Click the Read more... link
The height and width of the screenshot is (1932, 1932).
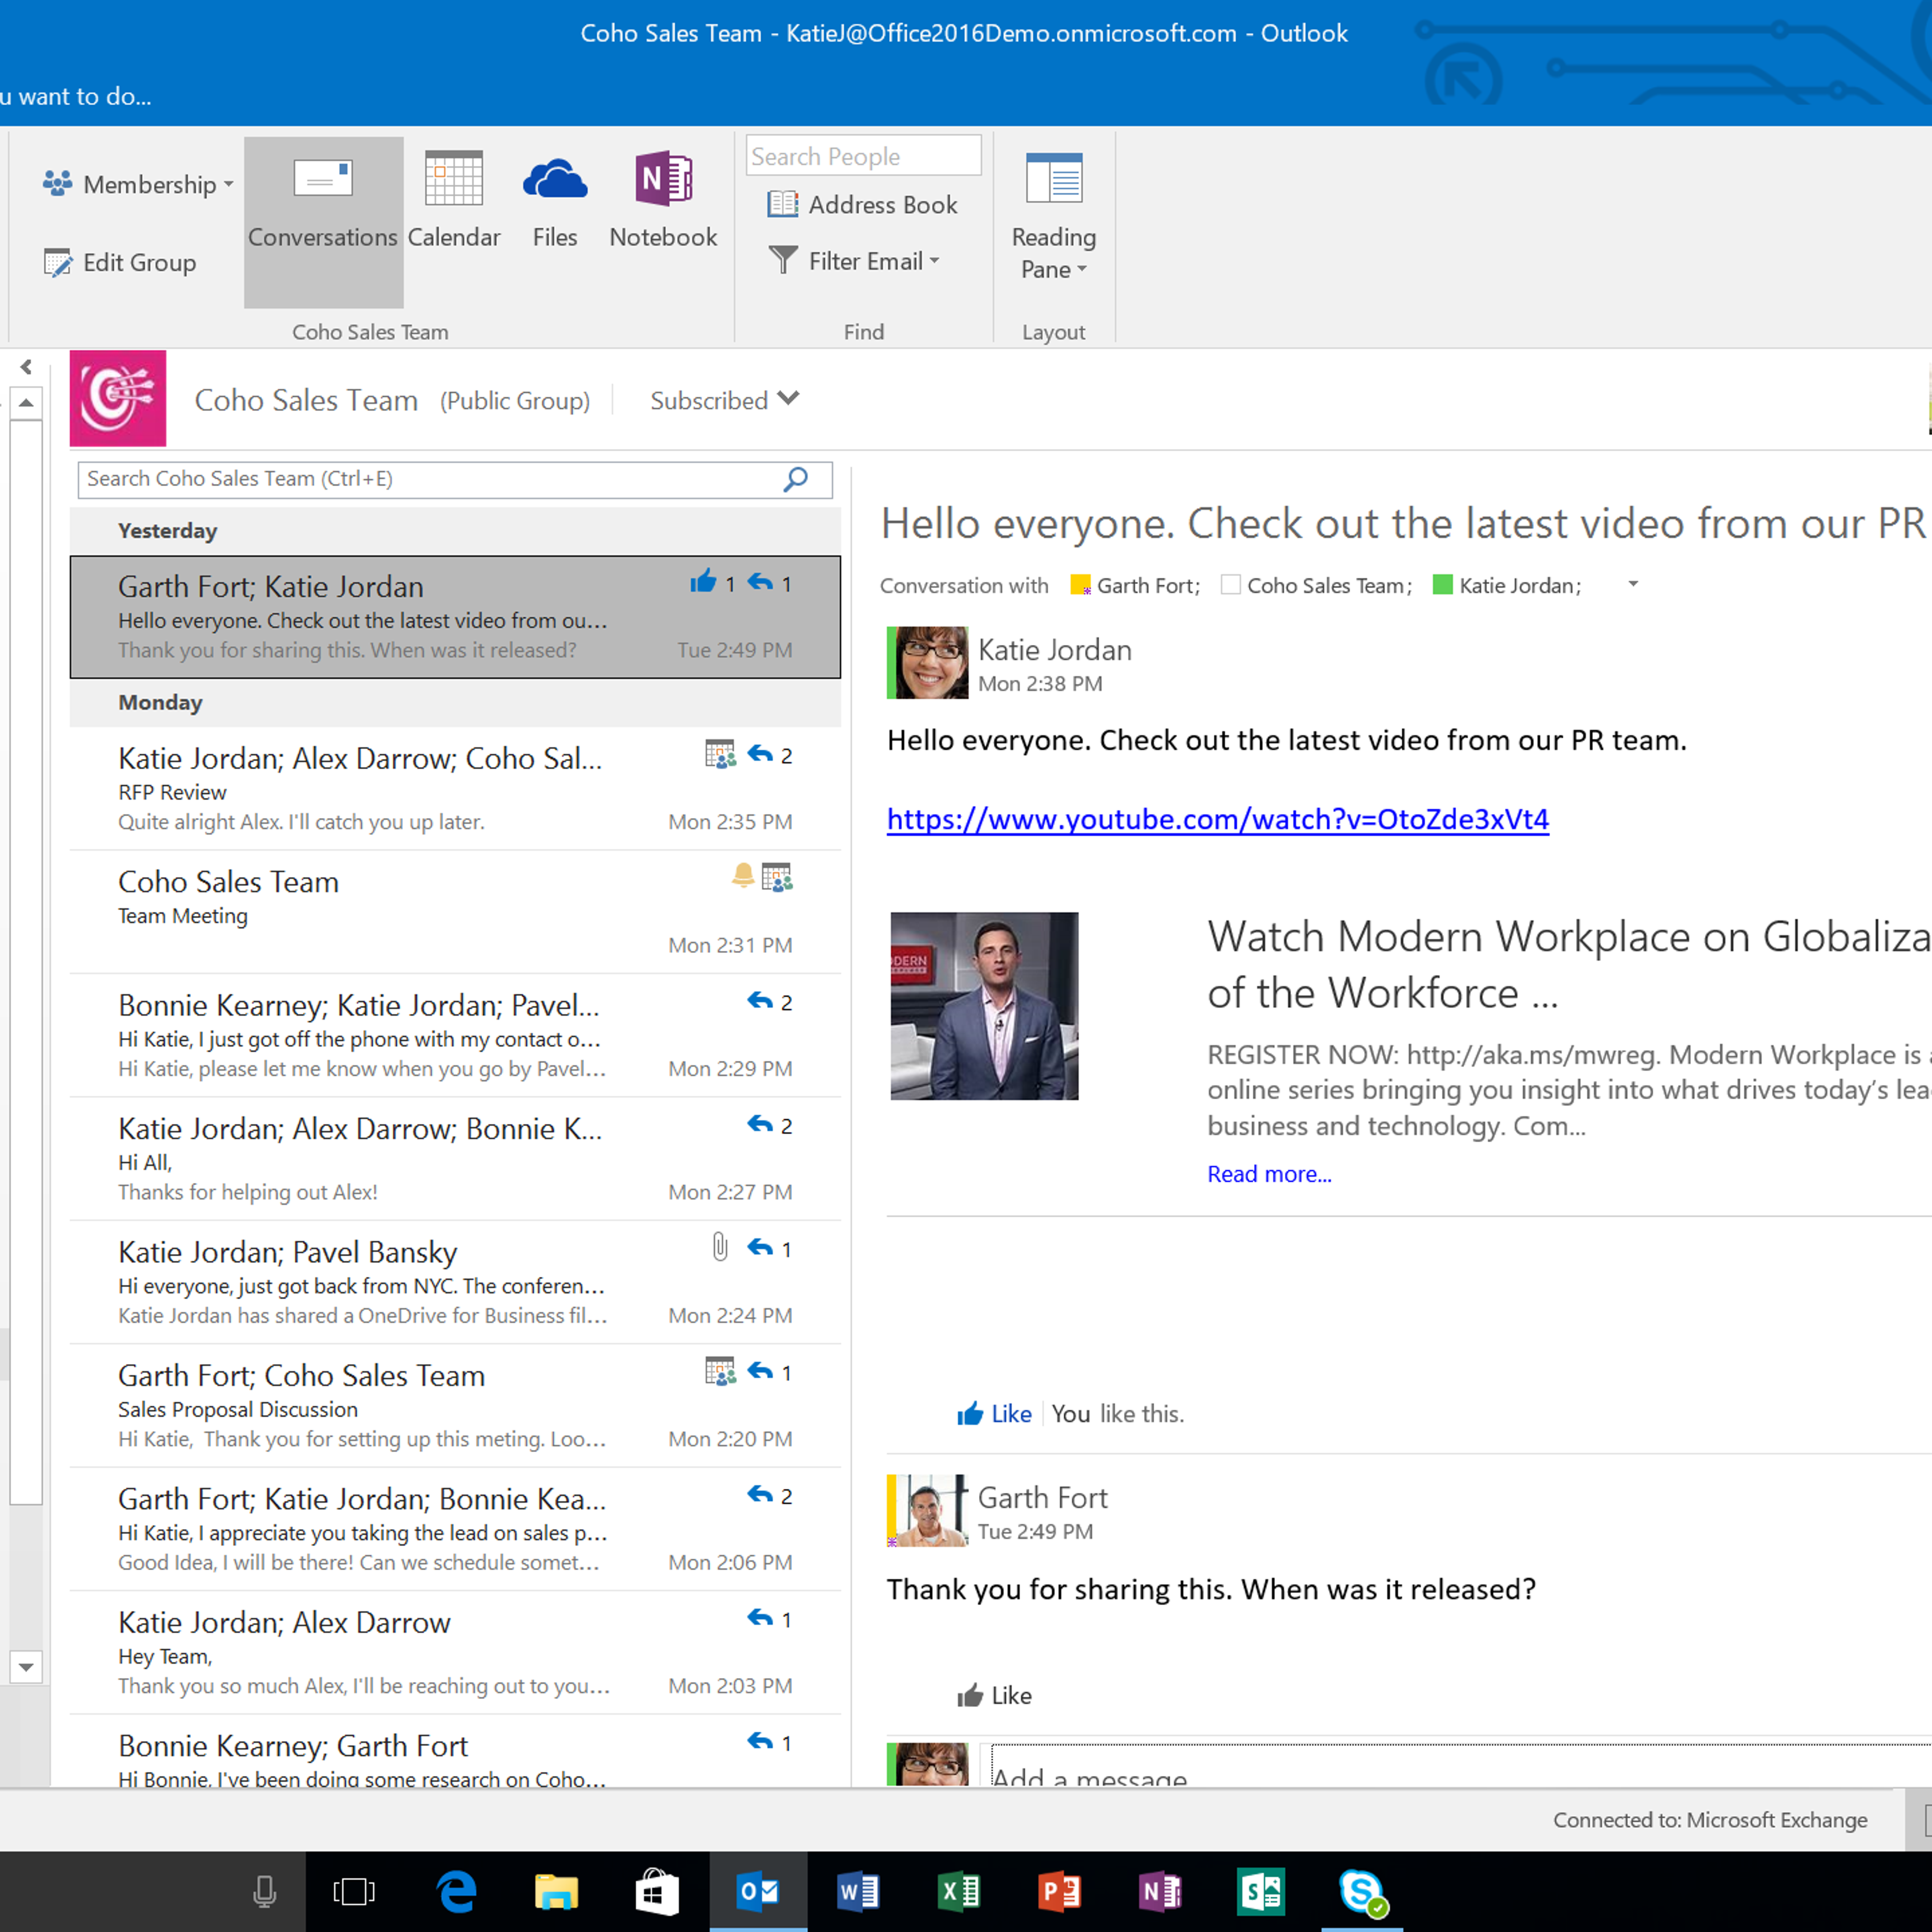point(1269,1174)
